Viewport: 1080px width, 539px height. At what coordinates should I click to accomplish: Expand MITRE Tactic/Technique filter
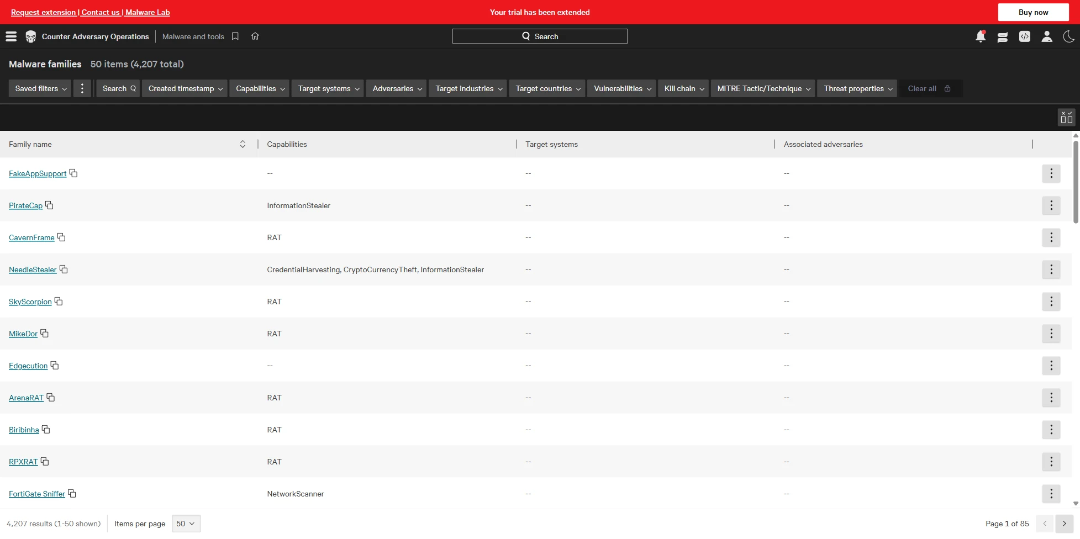pyautogui.click(x=763, y=88)
